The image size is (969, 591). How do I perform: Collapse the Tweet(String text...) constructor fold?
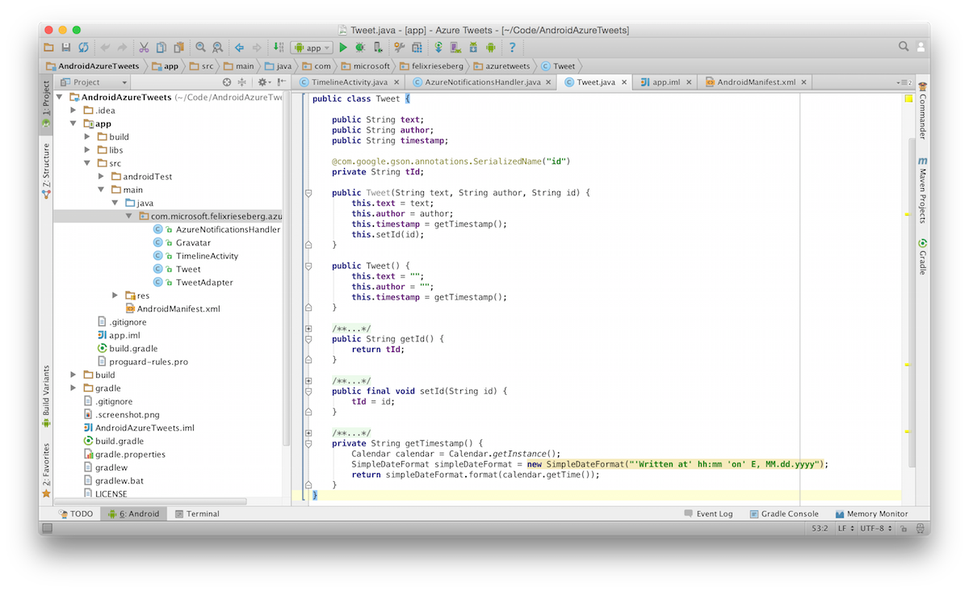click(x=308, y=194)
